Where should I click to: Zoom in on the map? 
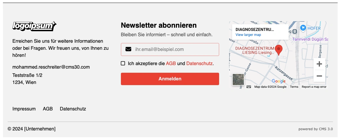319,64
